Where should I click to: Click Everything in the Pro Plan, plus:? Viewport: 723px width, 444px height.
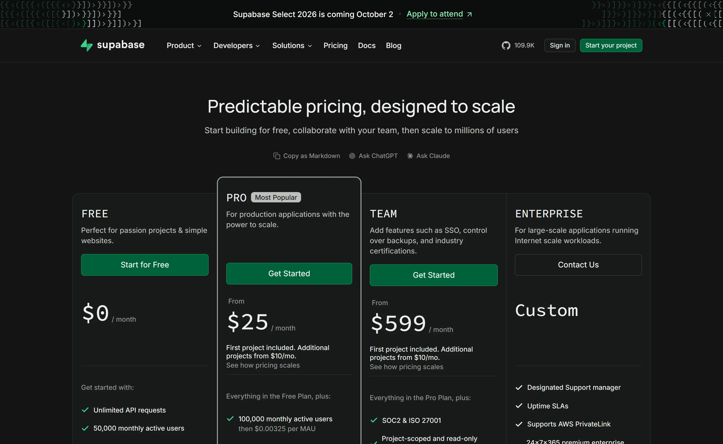pyautogui.click(x=420, y=398)
